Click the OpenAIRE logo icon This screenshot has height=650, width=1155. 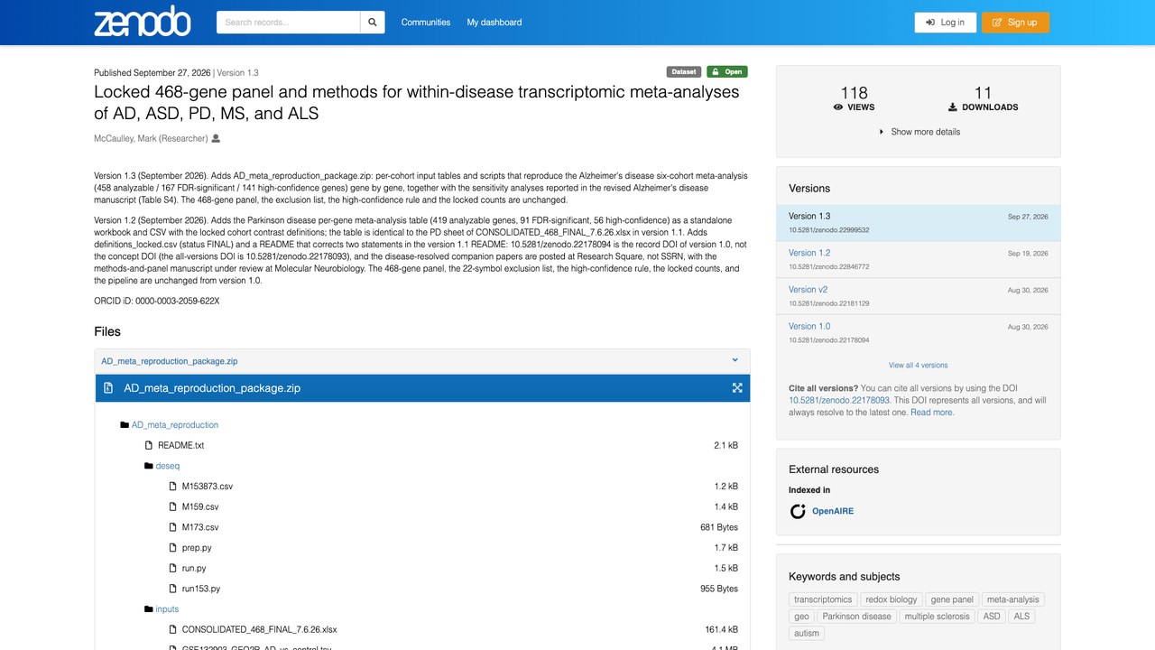[798, 512]
